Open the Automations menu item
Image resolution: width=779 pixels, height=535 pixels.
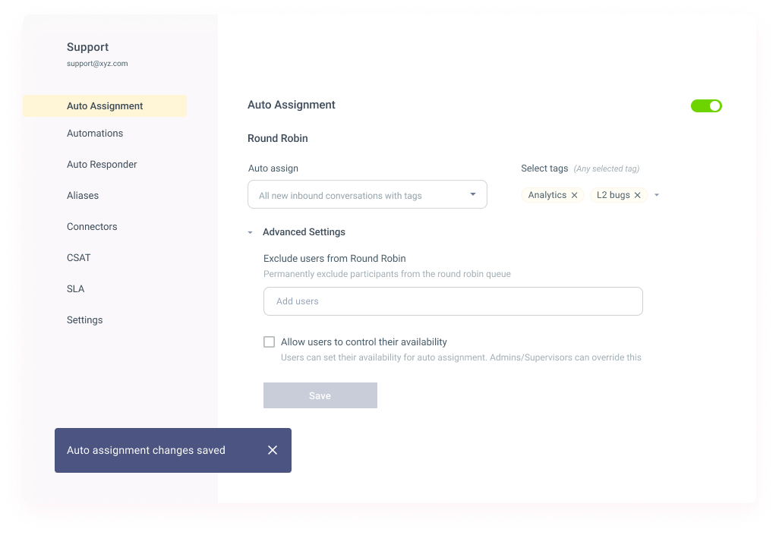(x=95, y=134)
